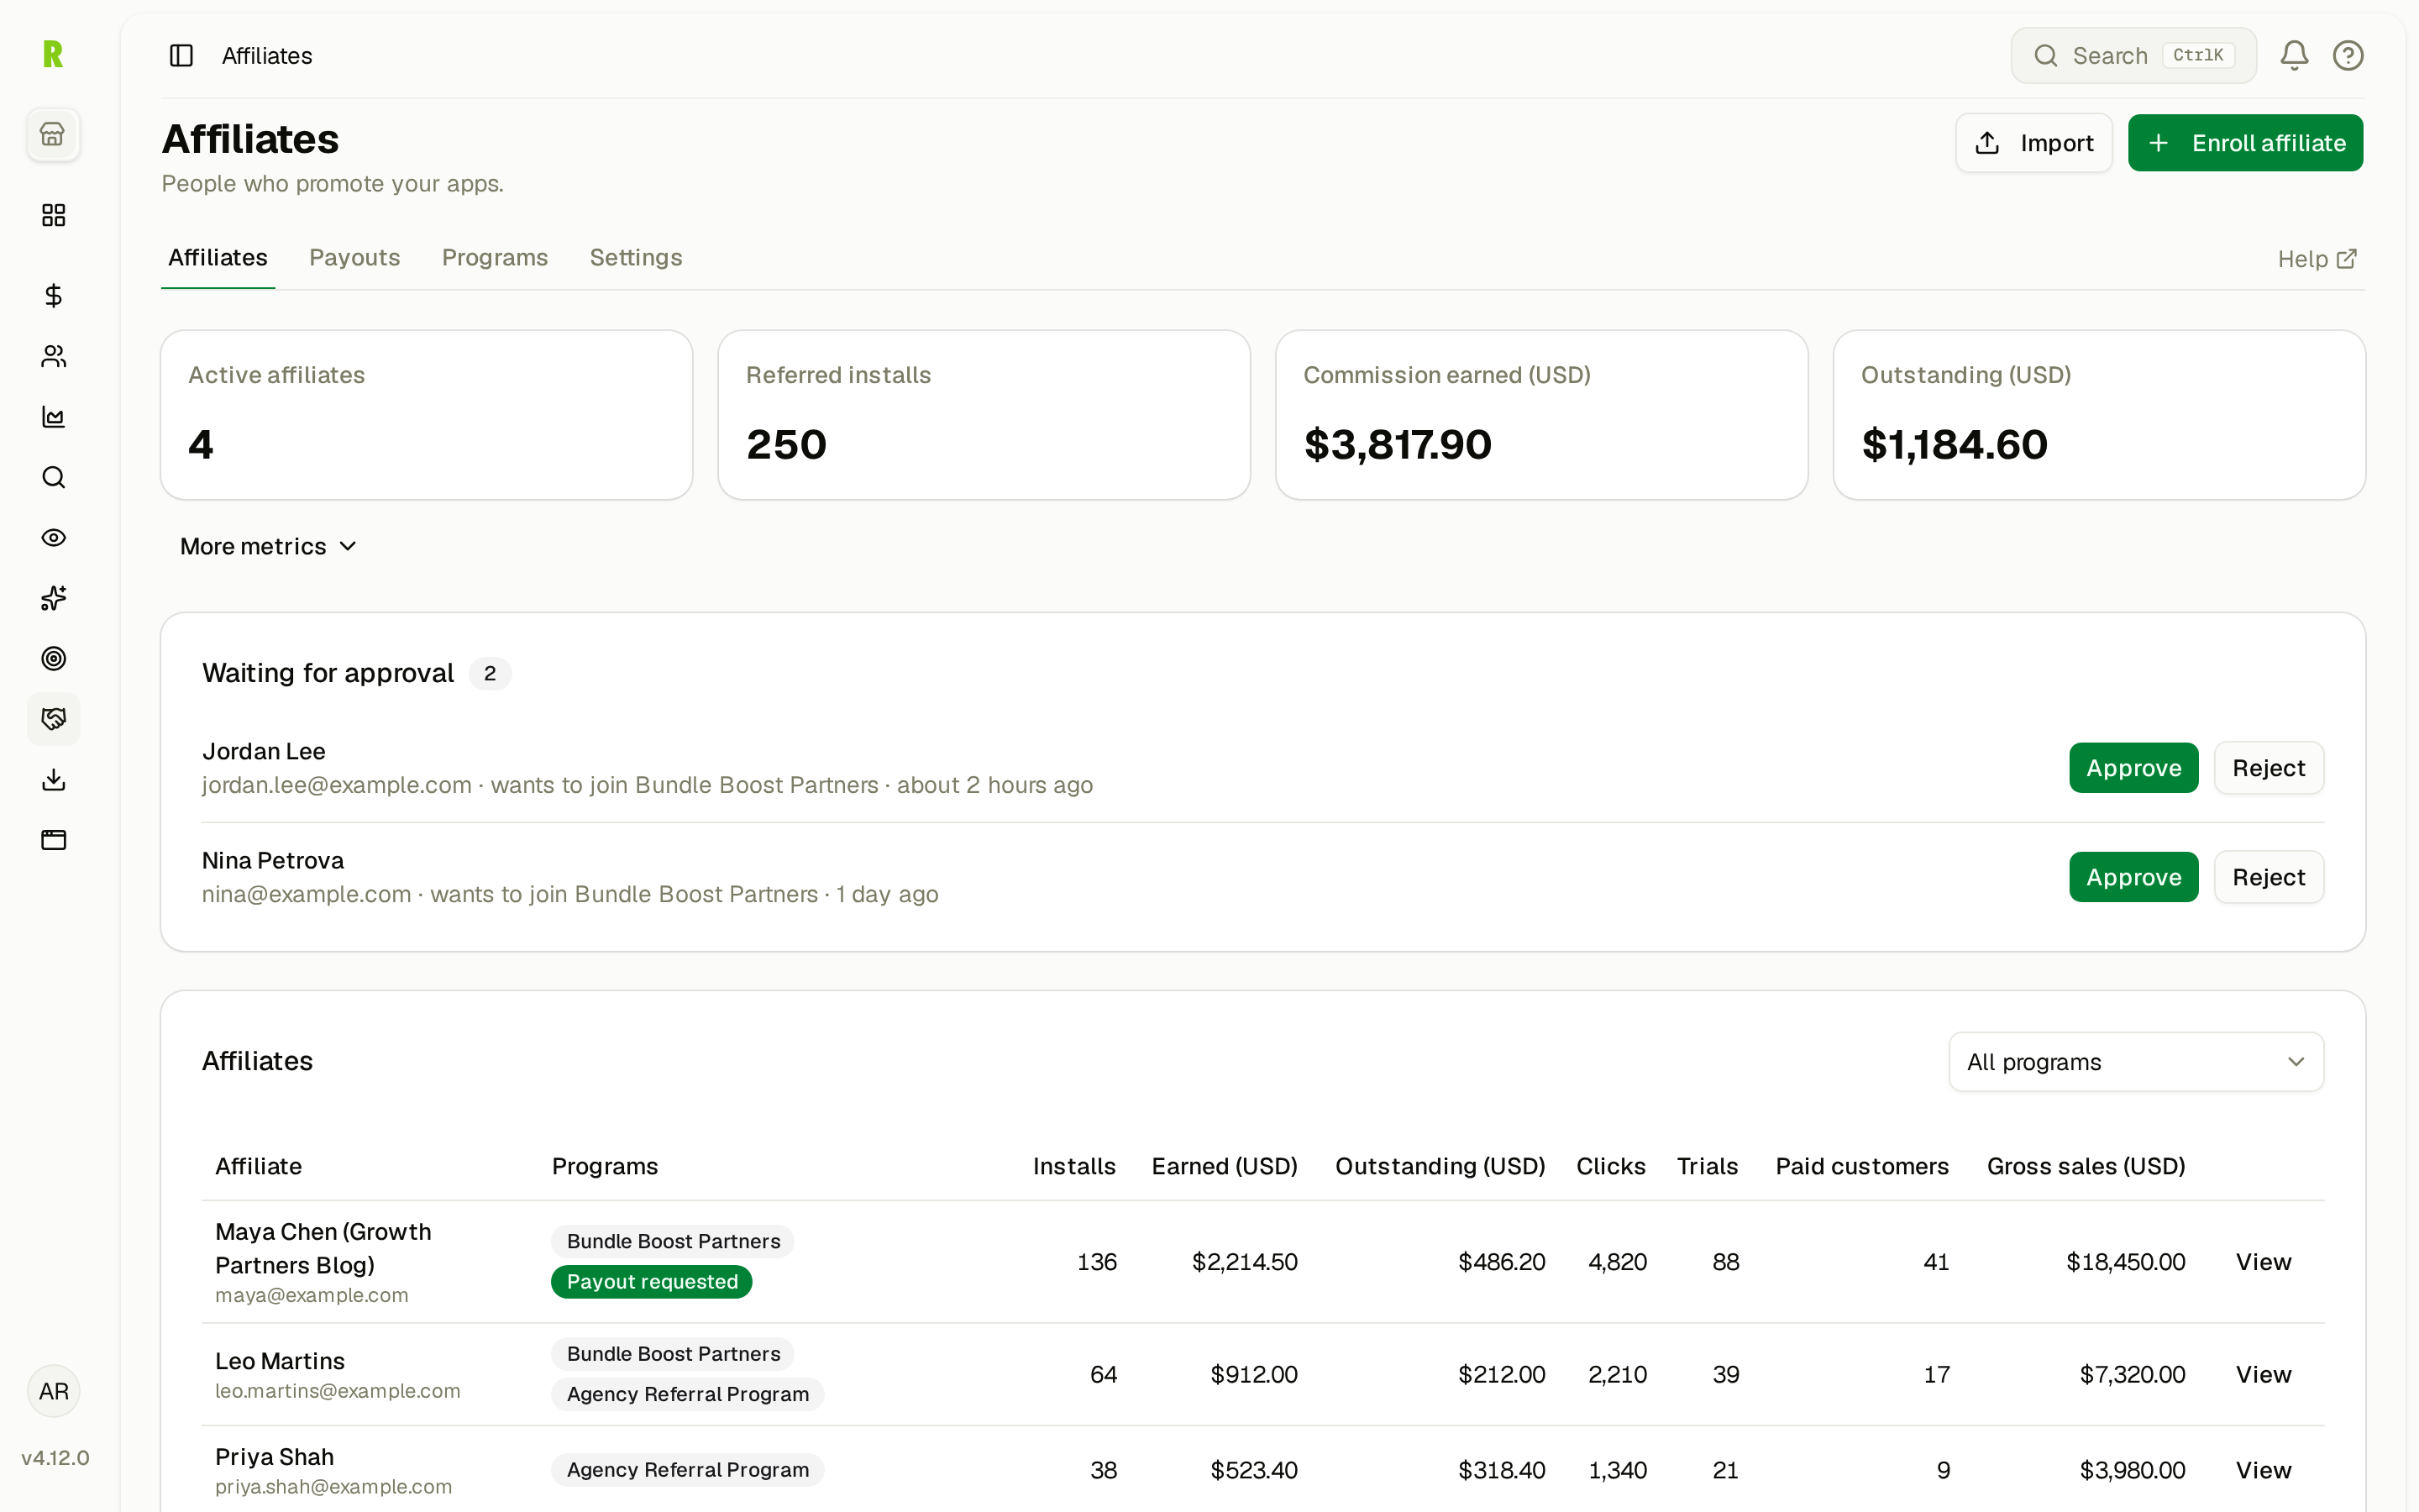Click the green R logo icon
2419x1512 pixels.
point(53,54)
